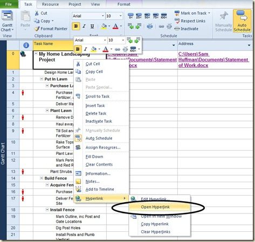Switch to the View ribbon tab
This screenshot has height=242, width=255.
95,4
